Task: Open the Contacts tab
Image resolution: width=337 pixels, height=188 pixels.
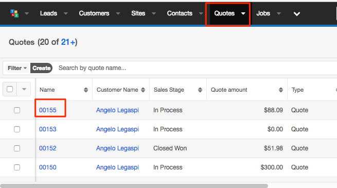Action: coord(180,13)
